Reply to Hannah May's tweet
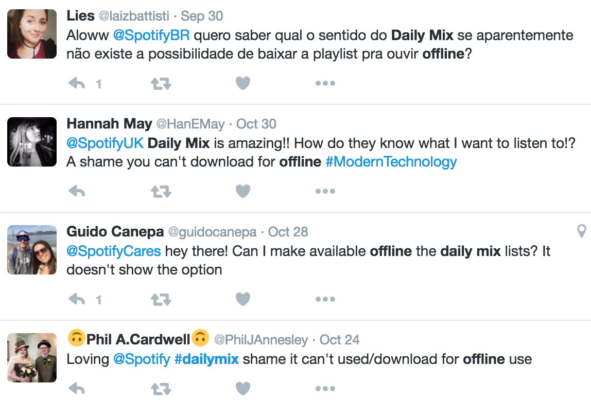591x403 pixels. (x=77, y=191)
